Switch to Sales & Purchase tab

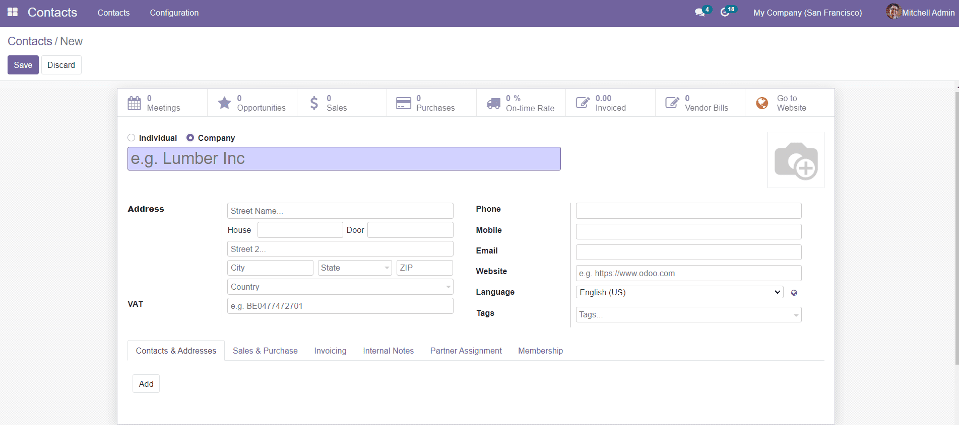(265, 351)
